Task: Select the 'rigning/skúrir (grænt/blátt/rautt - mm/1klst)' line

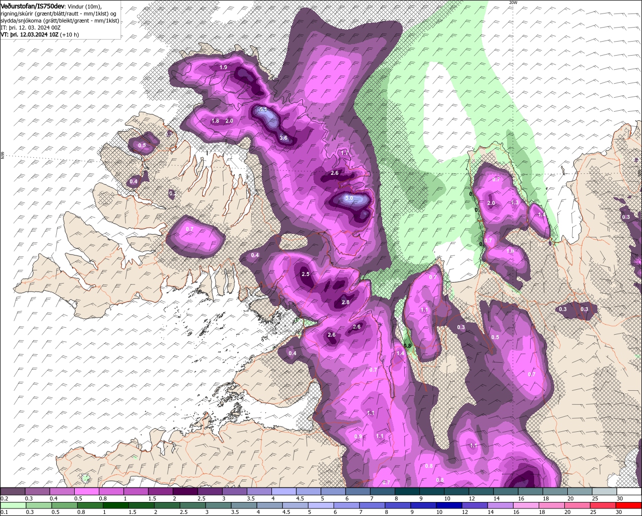Action: tap(55, 14)
